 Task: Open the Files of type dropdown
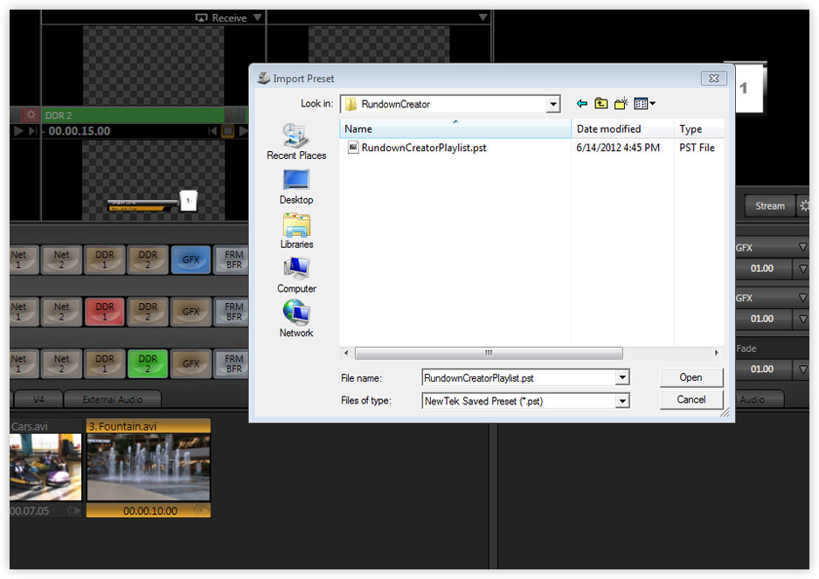click(x=622, y=399)
